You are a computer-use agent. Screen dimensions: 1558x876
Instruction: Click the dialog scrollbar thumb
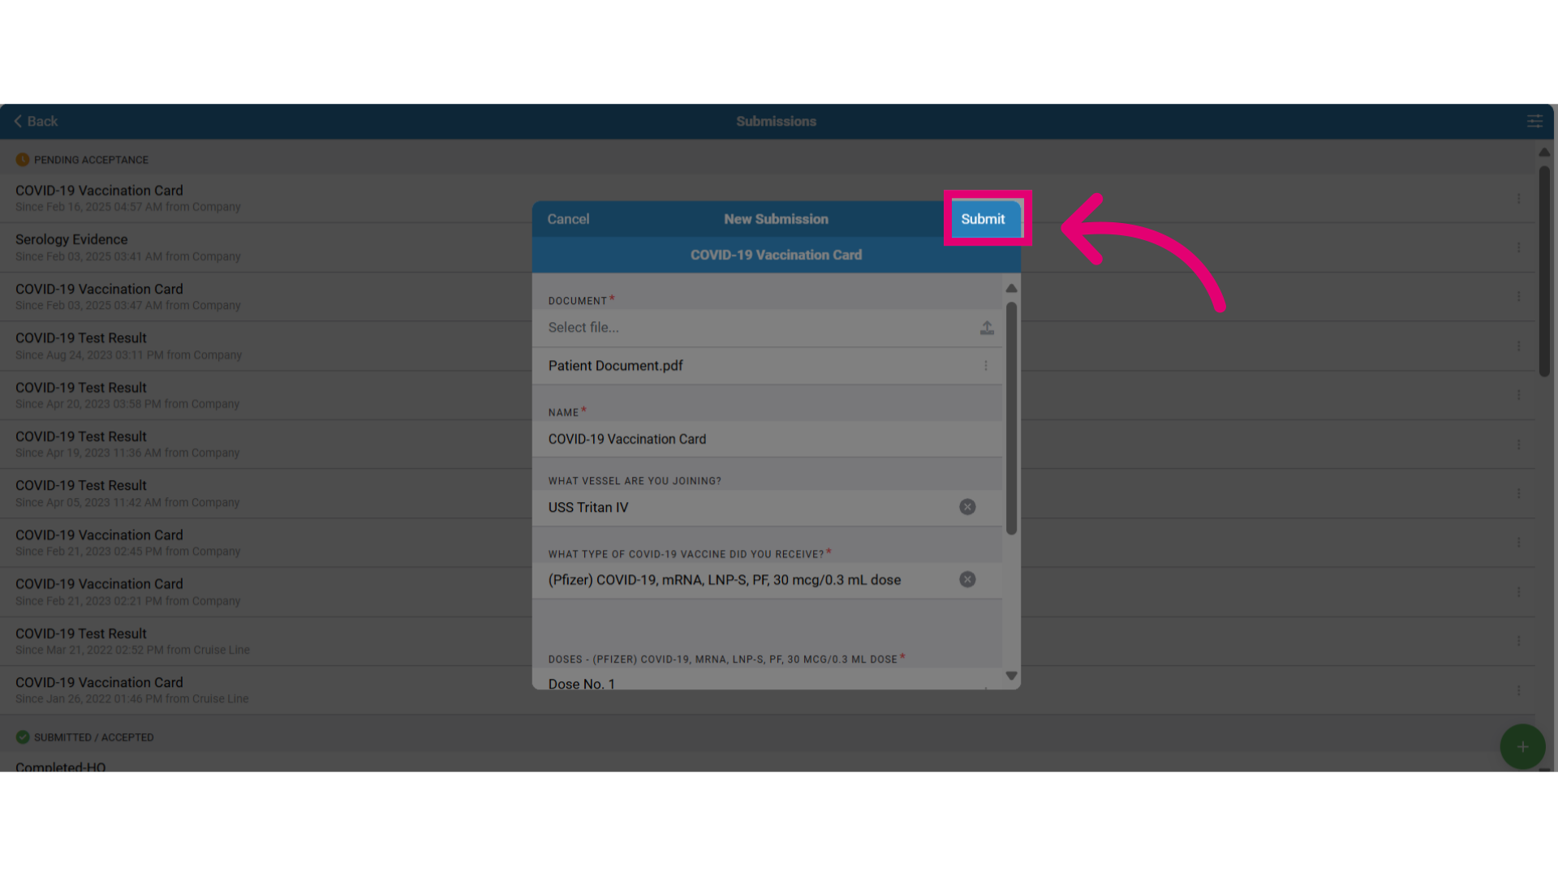click(1011, 419)
